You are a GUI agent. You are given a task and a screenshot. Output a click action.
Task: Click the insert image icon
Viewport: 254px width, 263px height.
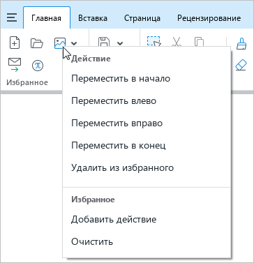(60, 43)
